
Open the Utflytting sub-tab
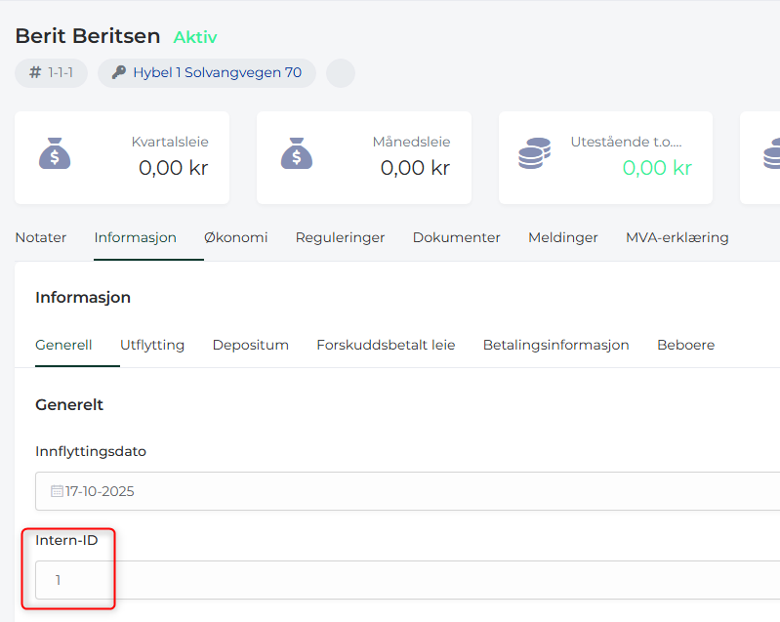point(152,345)
